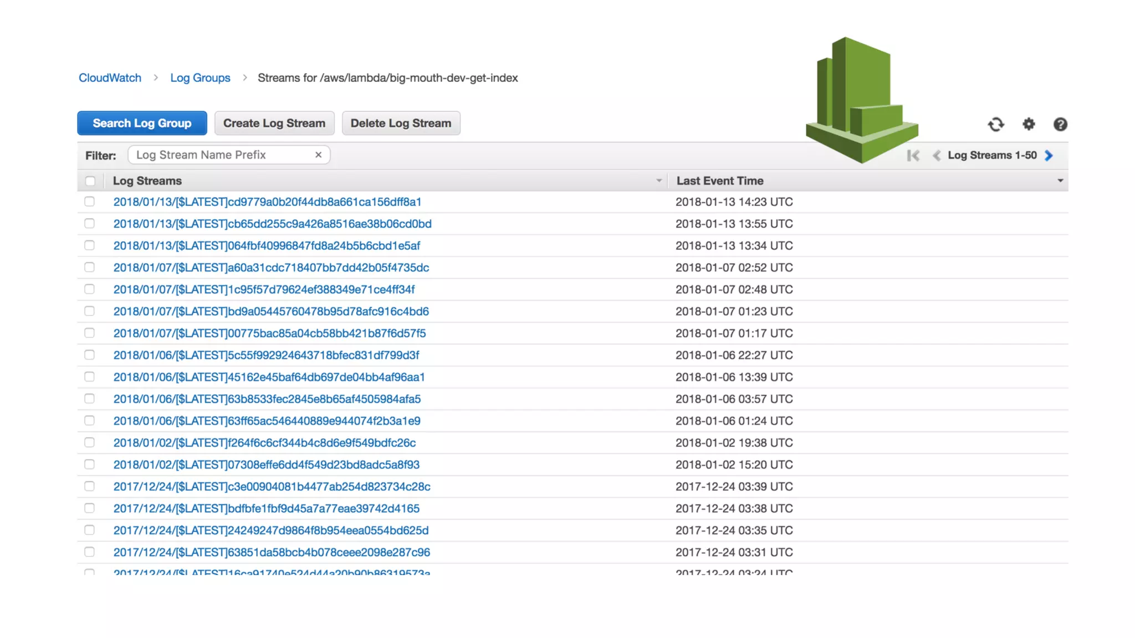Open Last Event Time column sort dropdown
1135x638 pixels.
[1060, 181]
